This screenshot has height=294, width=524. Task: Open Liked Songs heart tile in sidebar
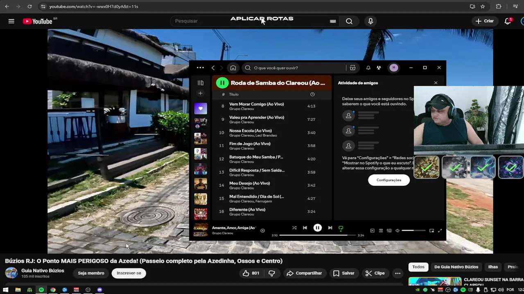tap(201, 108)
